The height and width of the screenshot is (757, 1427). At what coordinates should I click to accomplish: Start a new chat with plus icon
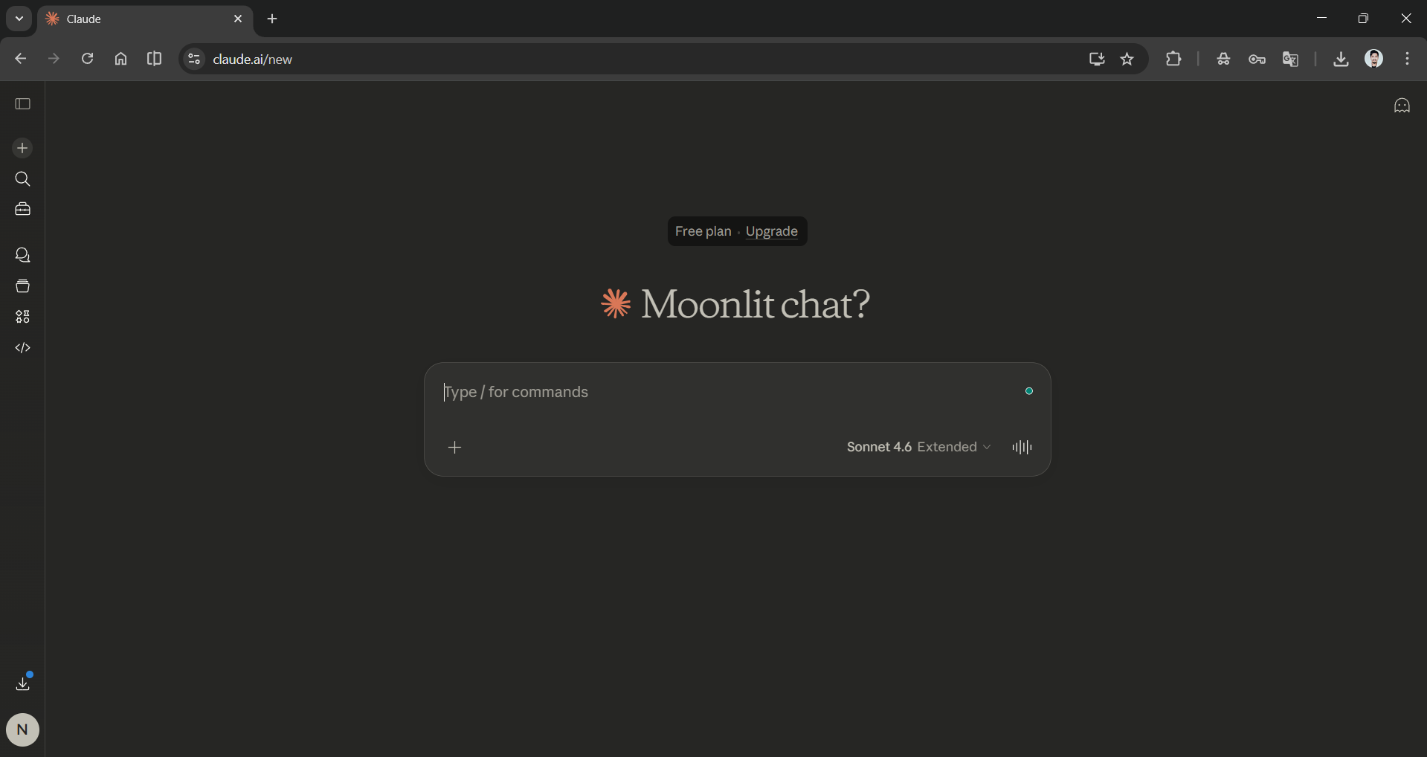tap(23, 148)
